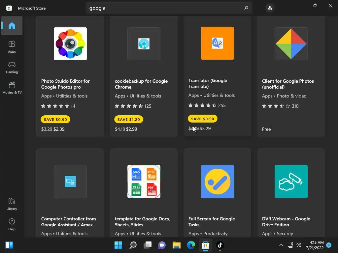Viewport: 338px width, 253px height.
Task: Select Translator (Google Translate) title
Action: click(x=208, y=83)
